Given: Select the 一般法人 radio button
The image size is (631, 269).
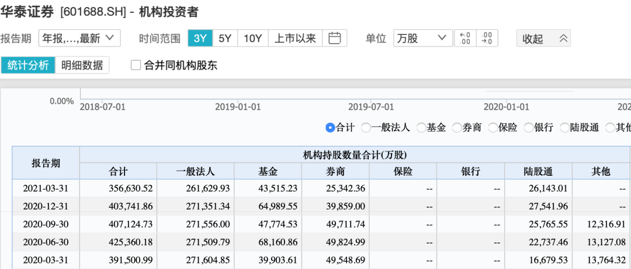Looking at the screenshot, I should point(366,128).
